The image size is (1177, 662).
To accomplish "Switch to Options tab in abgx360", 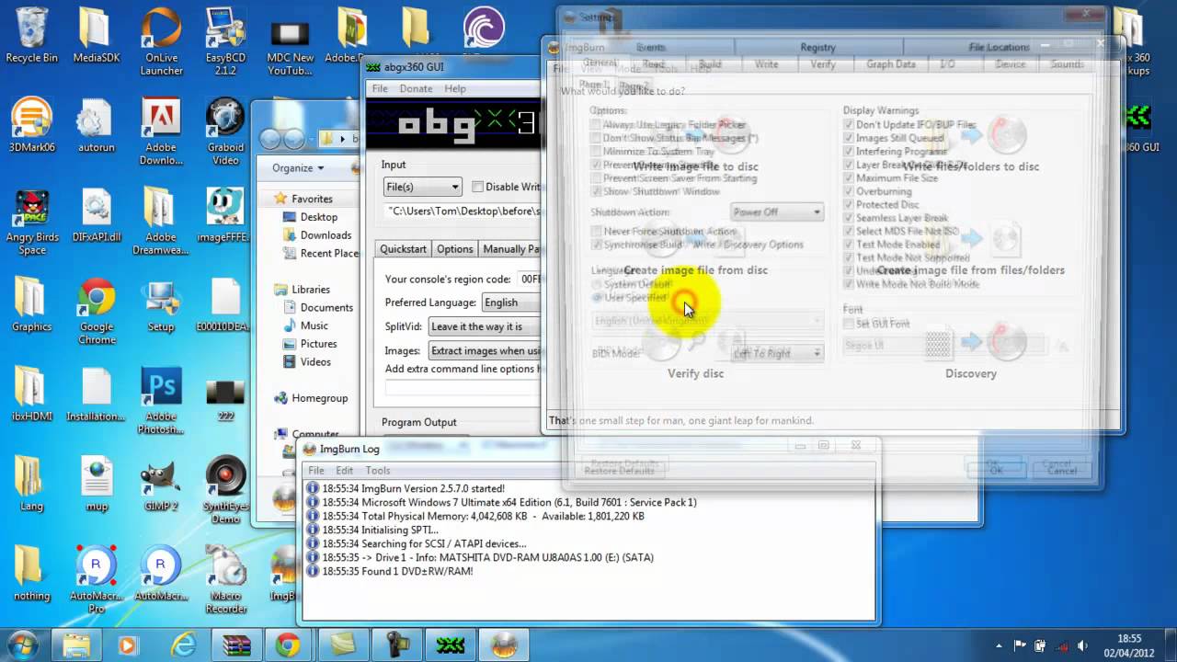I will [454, 249].
